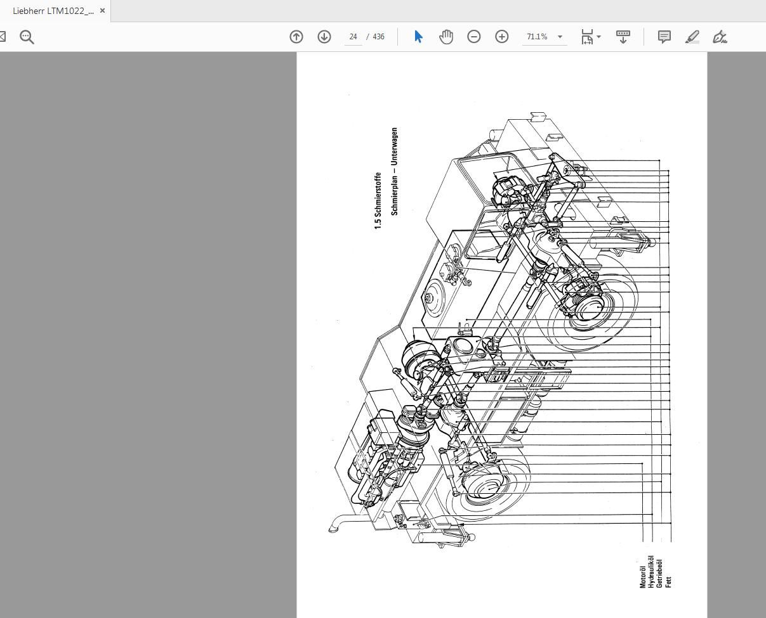This screenshot has width=766, height=618.
Task: Go to the next page
Action: (324, 37)
